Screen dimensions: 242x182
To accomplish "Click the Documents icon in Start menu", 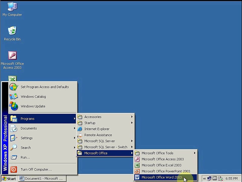I will click(14, 128).
